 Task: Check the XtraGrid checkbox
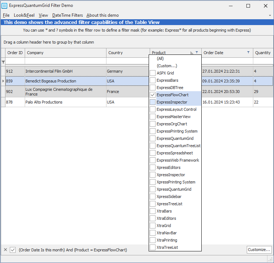pyautogui.click(x=153, y=226)
